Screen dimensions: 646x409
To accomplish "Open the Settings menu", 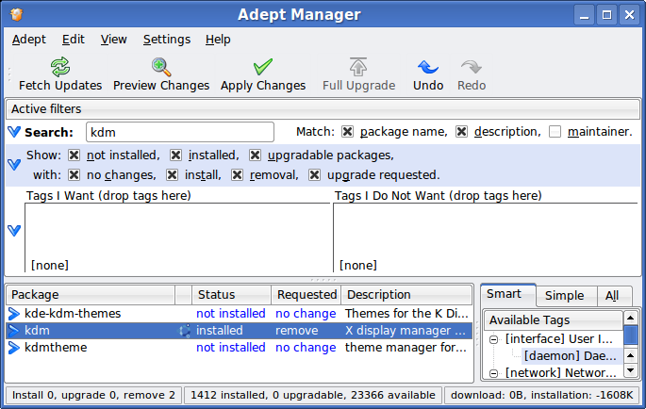I will click(x=167, y=40).
